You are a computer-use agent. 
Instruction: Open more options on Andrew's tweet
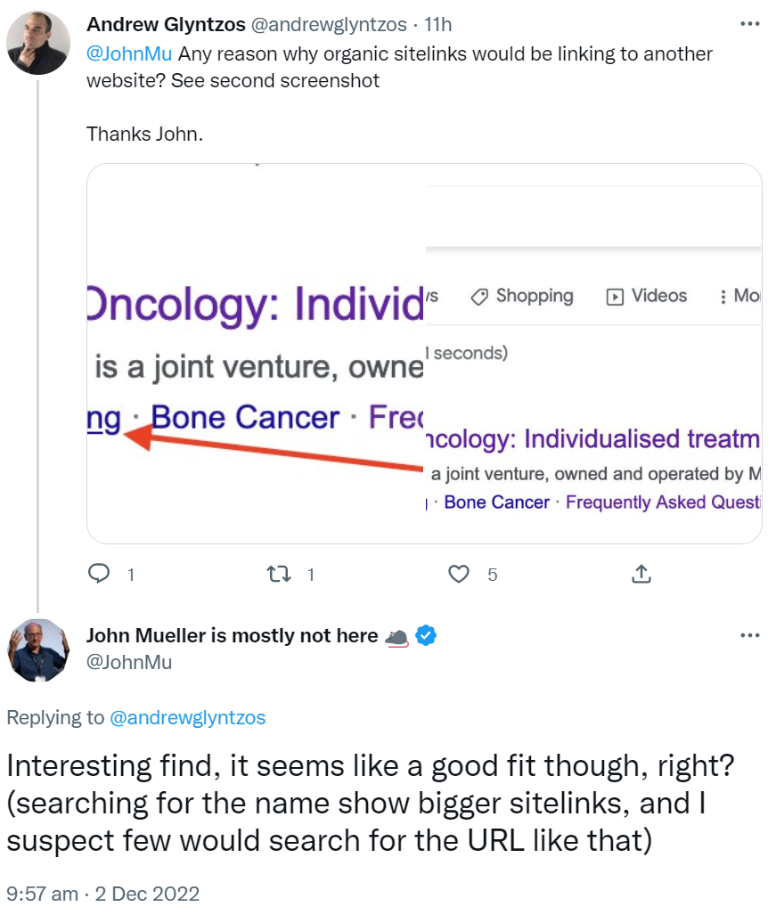point(749,24)
